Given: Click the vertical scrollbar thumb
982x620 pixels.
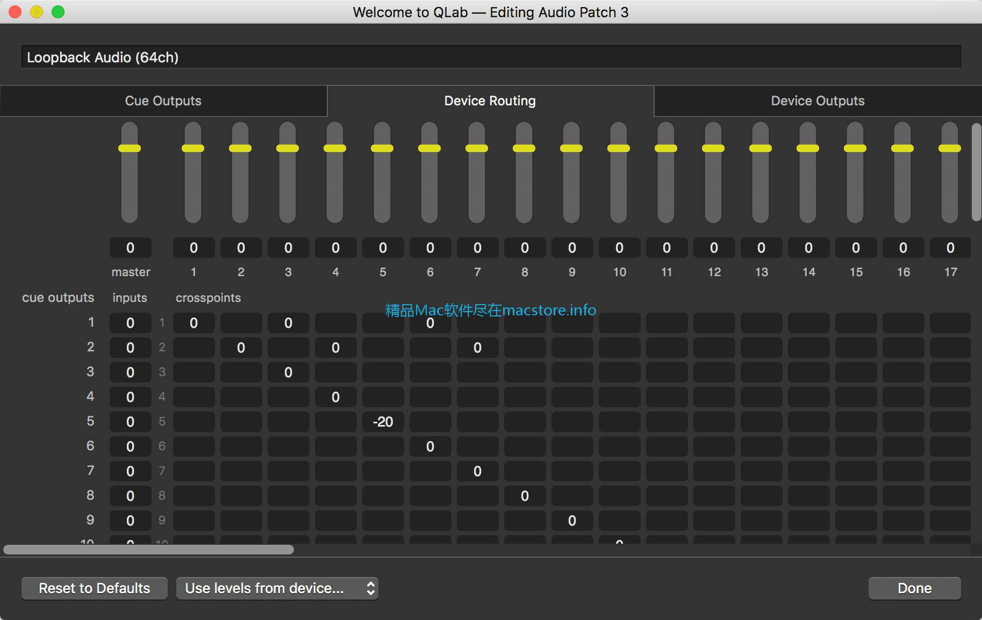Looking at the screenshot, I should (x=976, y=172).
